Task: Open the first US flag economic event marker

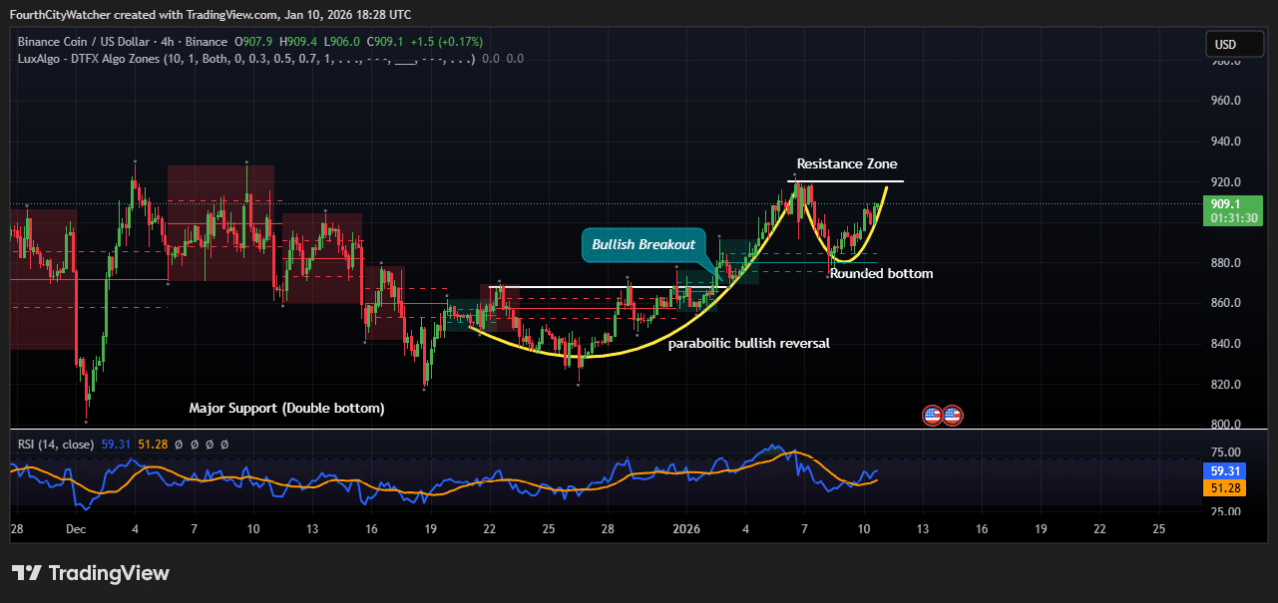Action: 931,414
